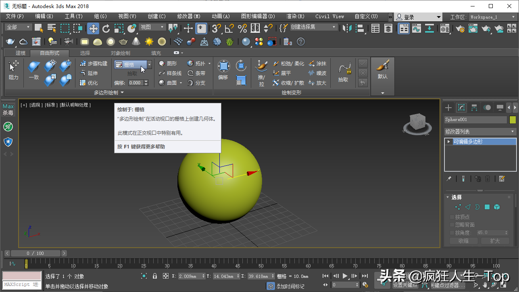The height and width of the screenshot is (292, 519).
Task: Choose the Select by Name tool
Action: coord(52,28)
